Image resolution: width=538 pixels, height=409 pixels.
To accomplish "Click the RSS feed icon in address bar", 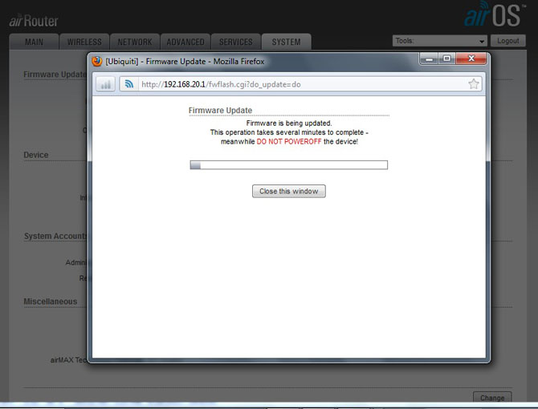I will click(x=129, y=84).
